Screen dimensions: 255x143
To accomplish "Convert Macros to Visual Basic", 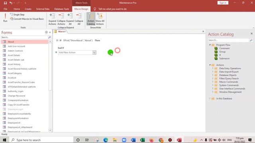I will [x=27, y=19].
